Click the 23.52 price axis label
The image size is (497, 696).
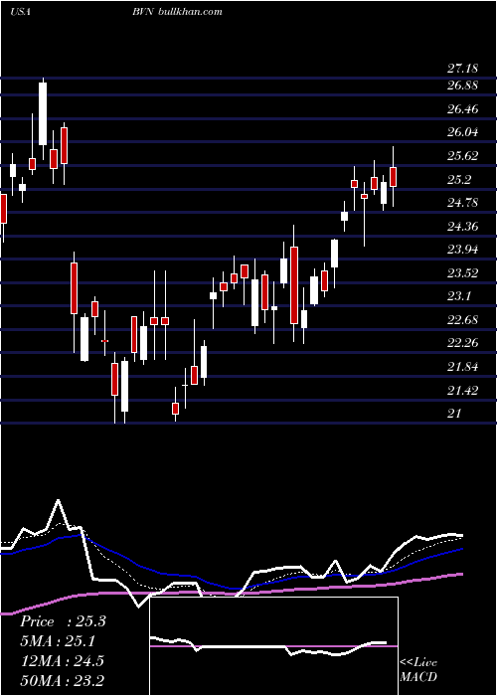point(462,273)
